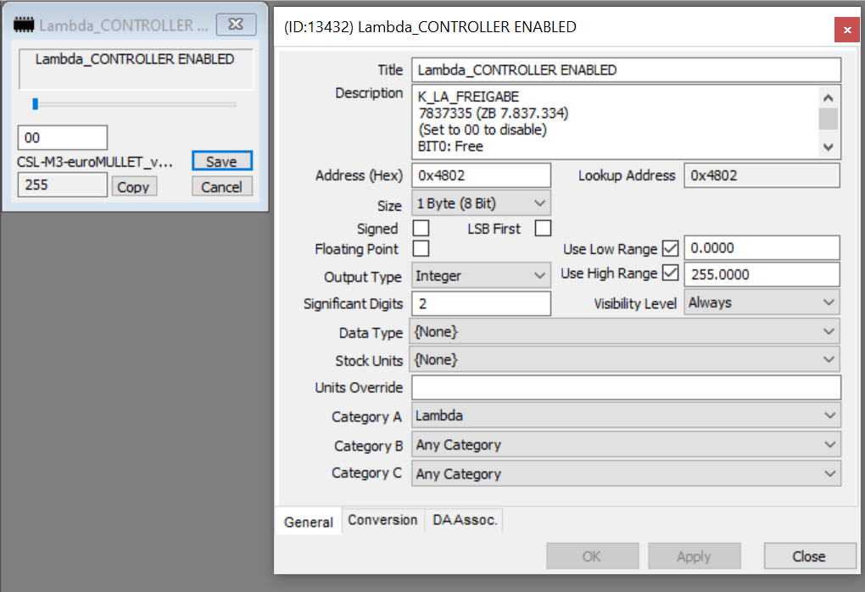Click the chip icon in Lambda window title
The image size is (865, 592).
point(25,25)
